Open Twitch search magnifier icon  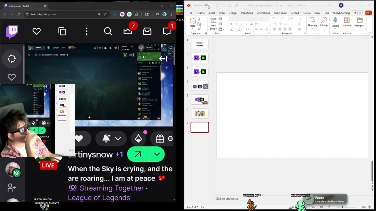pos(108,31)
